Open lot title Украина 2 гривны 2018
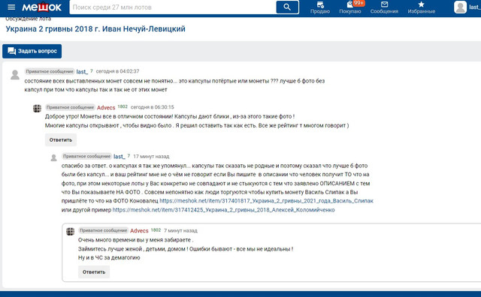This screenshot has width=481, height=297. [x=95, y=28]
